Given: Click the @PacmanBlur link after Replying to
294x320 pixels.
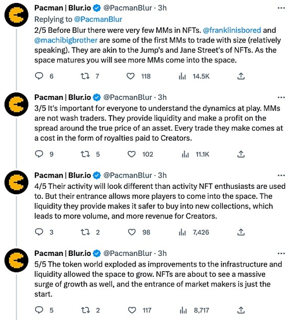Looking at the screenshot, I should pyautogui.click(x=97, y=20).
